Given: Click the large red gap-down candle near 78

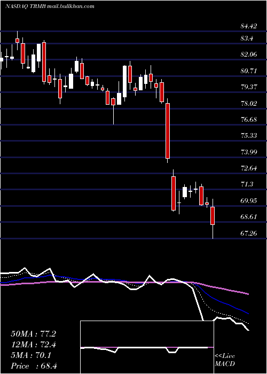Looking at the screenshot, I should [168, 131].
